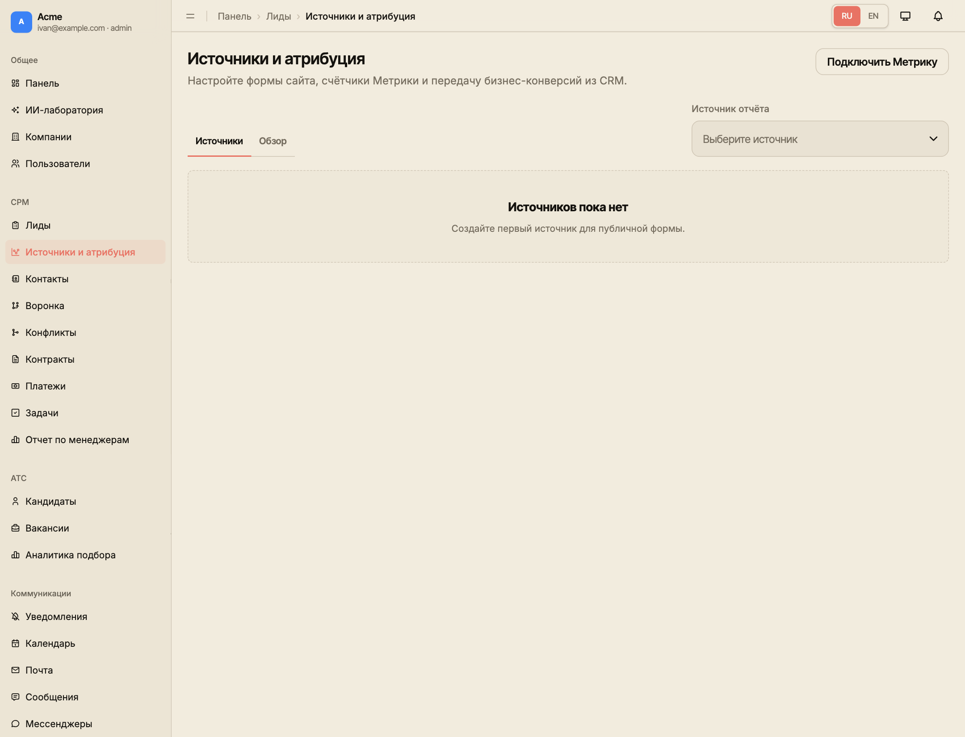
Task: Click the Acme avatar icon
Action: pos(21,22)
